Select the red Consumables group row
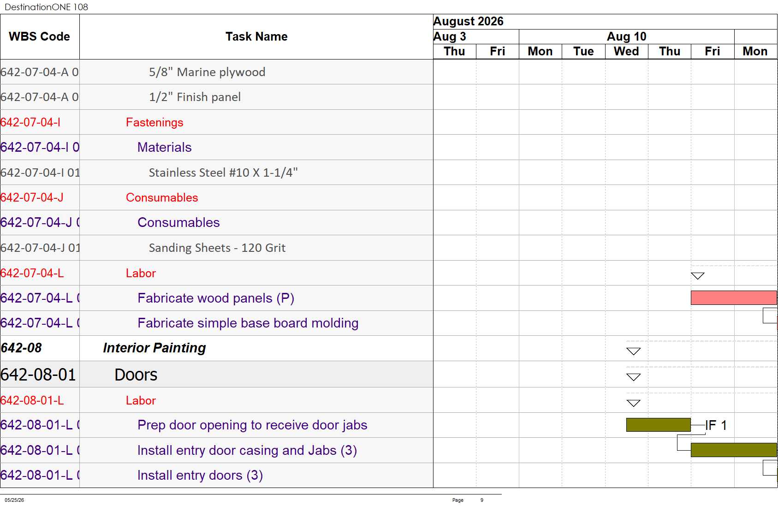The image size is (778, 506). 217,197
